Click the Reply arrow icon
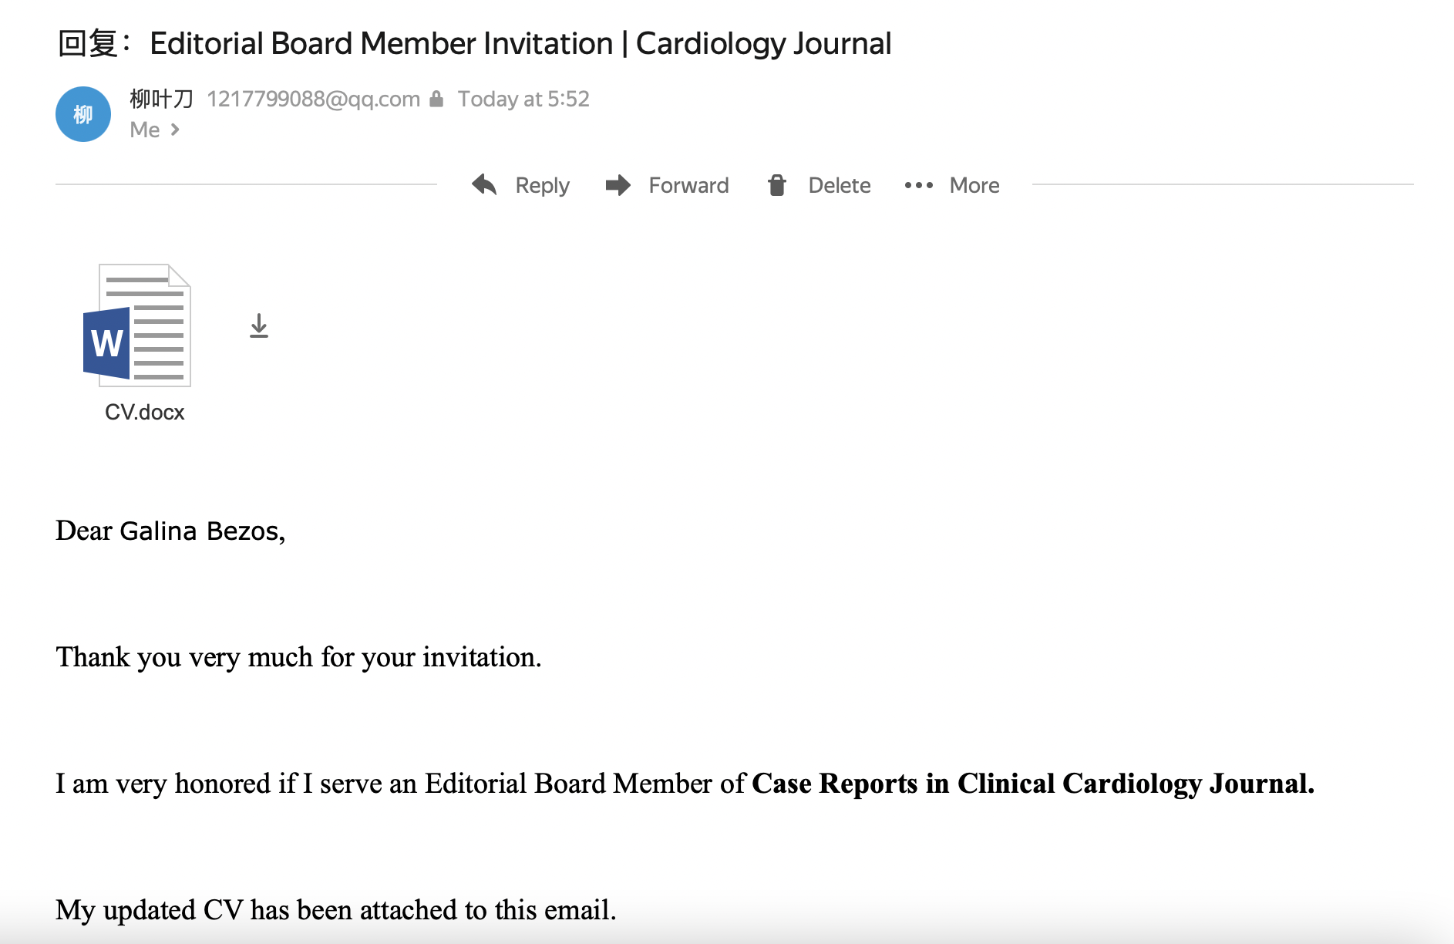Viewport: 1454px width, 944px height. (484, 185)
